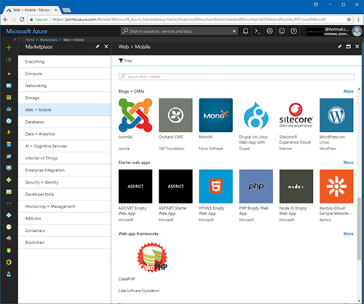
Task: Click More link for Starter web apps
Action: (x=348, y=163)
